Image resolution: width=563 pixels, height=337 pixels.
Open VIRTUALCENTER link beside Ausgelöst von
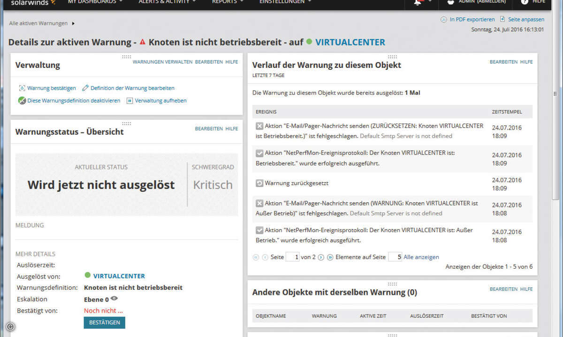(x=119, y=276)
